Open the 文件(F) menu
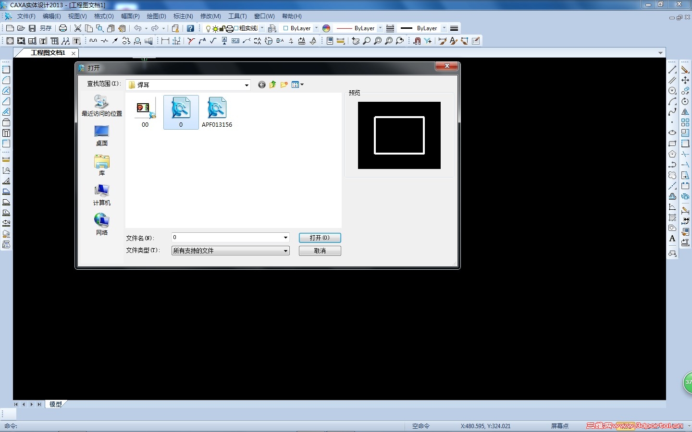This screenshot has width=692, height=432. [26, 16]
